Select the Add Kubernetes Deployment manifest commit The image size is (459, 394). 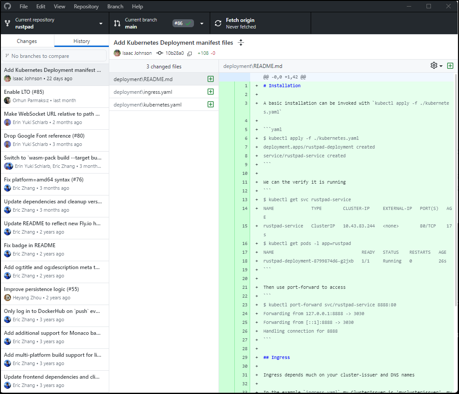click(55, 75)
